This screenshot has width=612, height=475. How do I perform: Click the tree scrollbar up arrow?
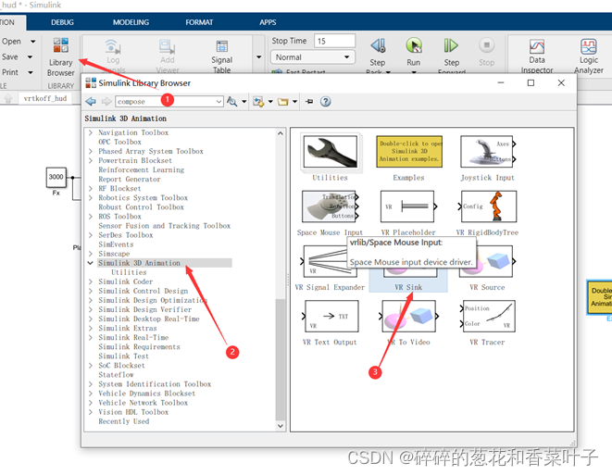[x=281, y=133]
